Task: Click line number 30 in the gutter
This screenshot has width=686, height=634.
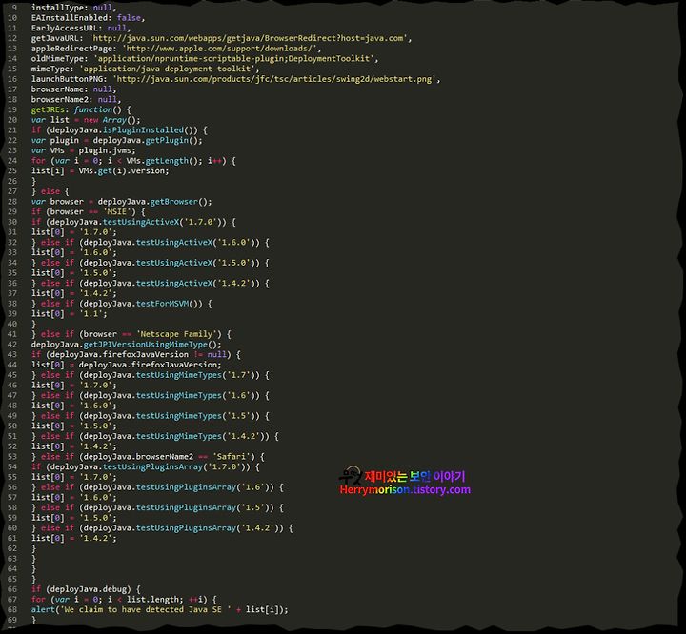Action: coord(12,222)
